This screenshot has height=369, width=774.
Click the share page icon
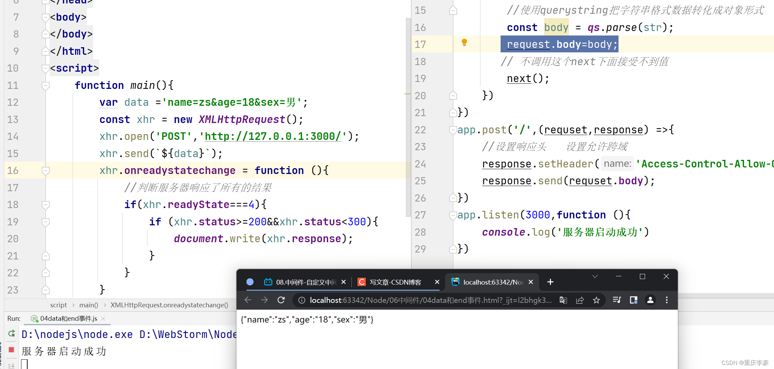[580, 300]
